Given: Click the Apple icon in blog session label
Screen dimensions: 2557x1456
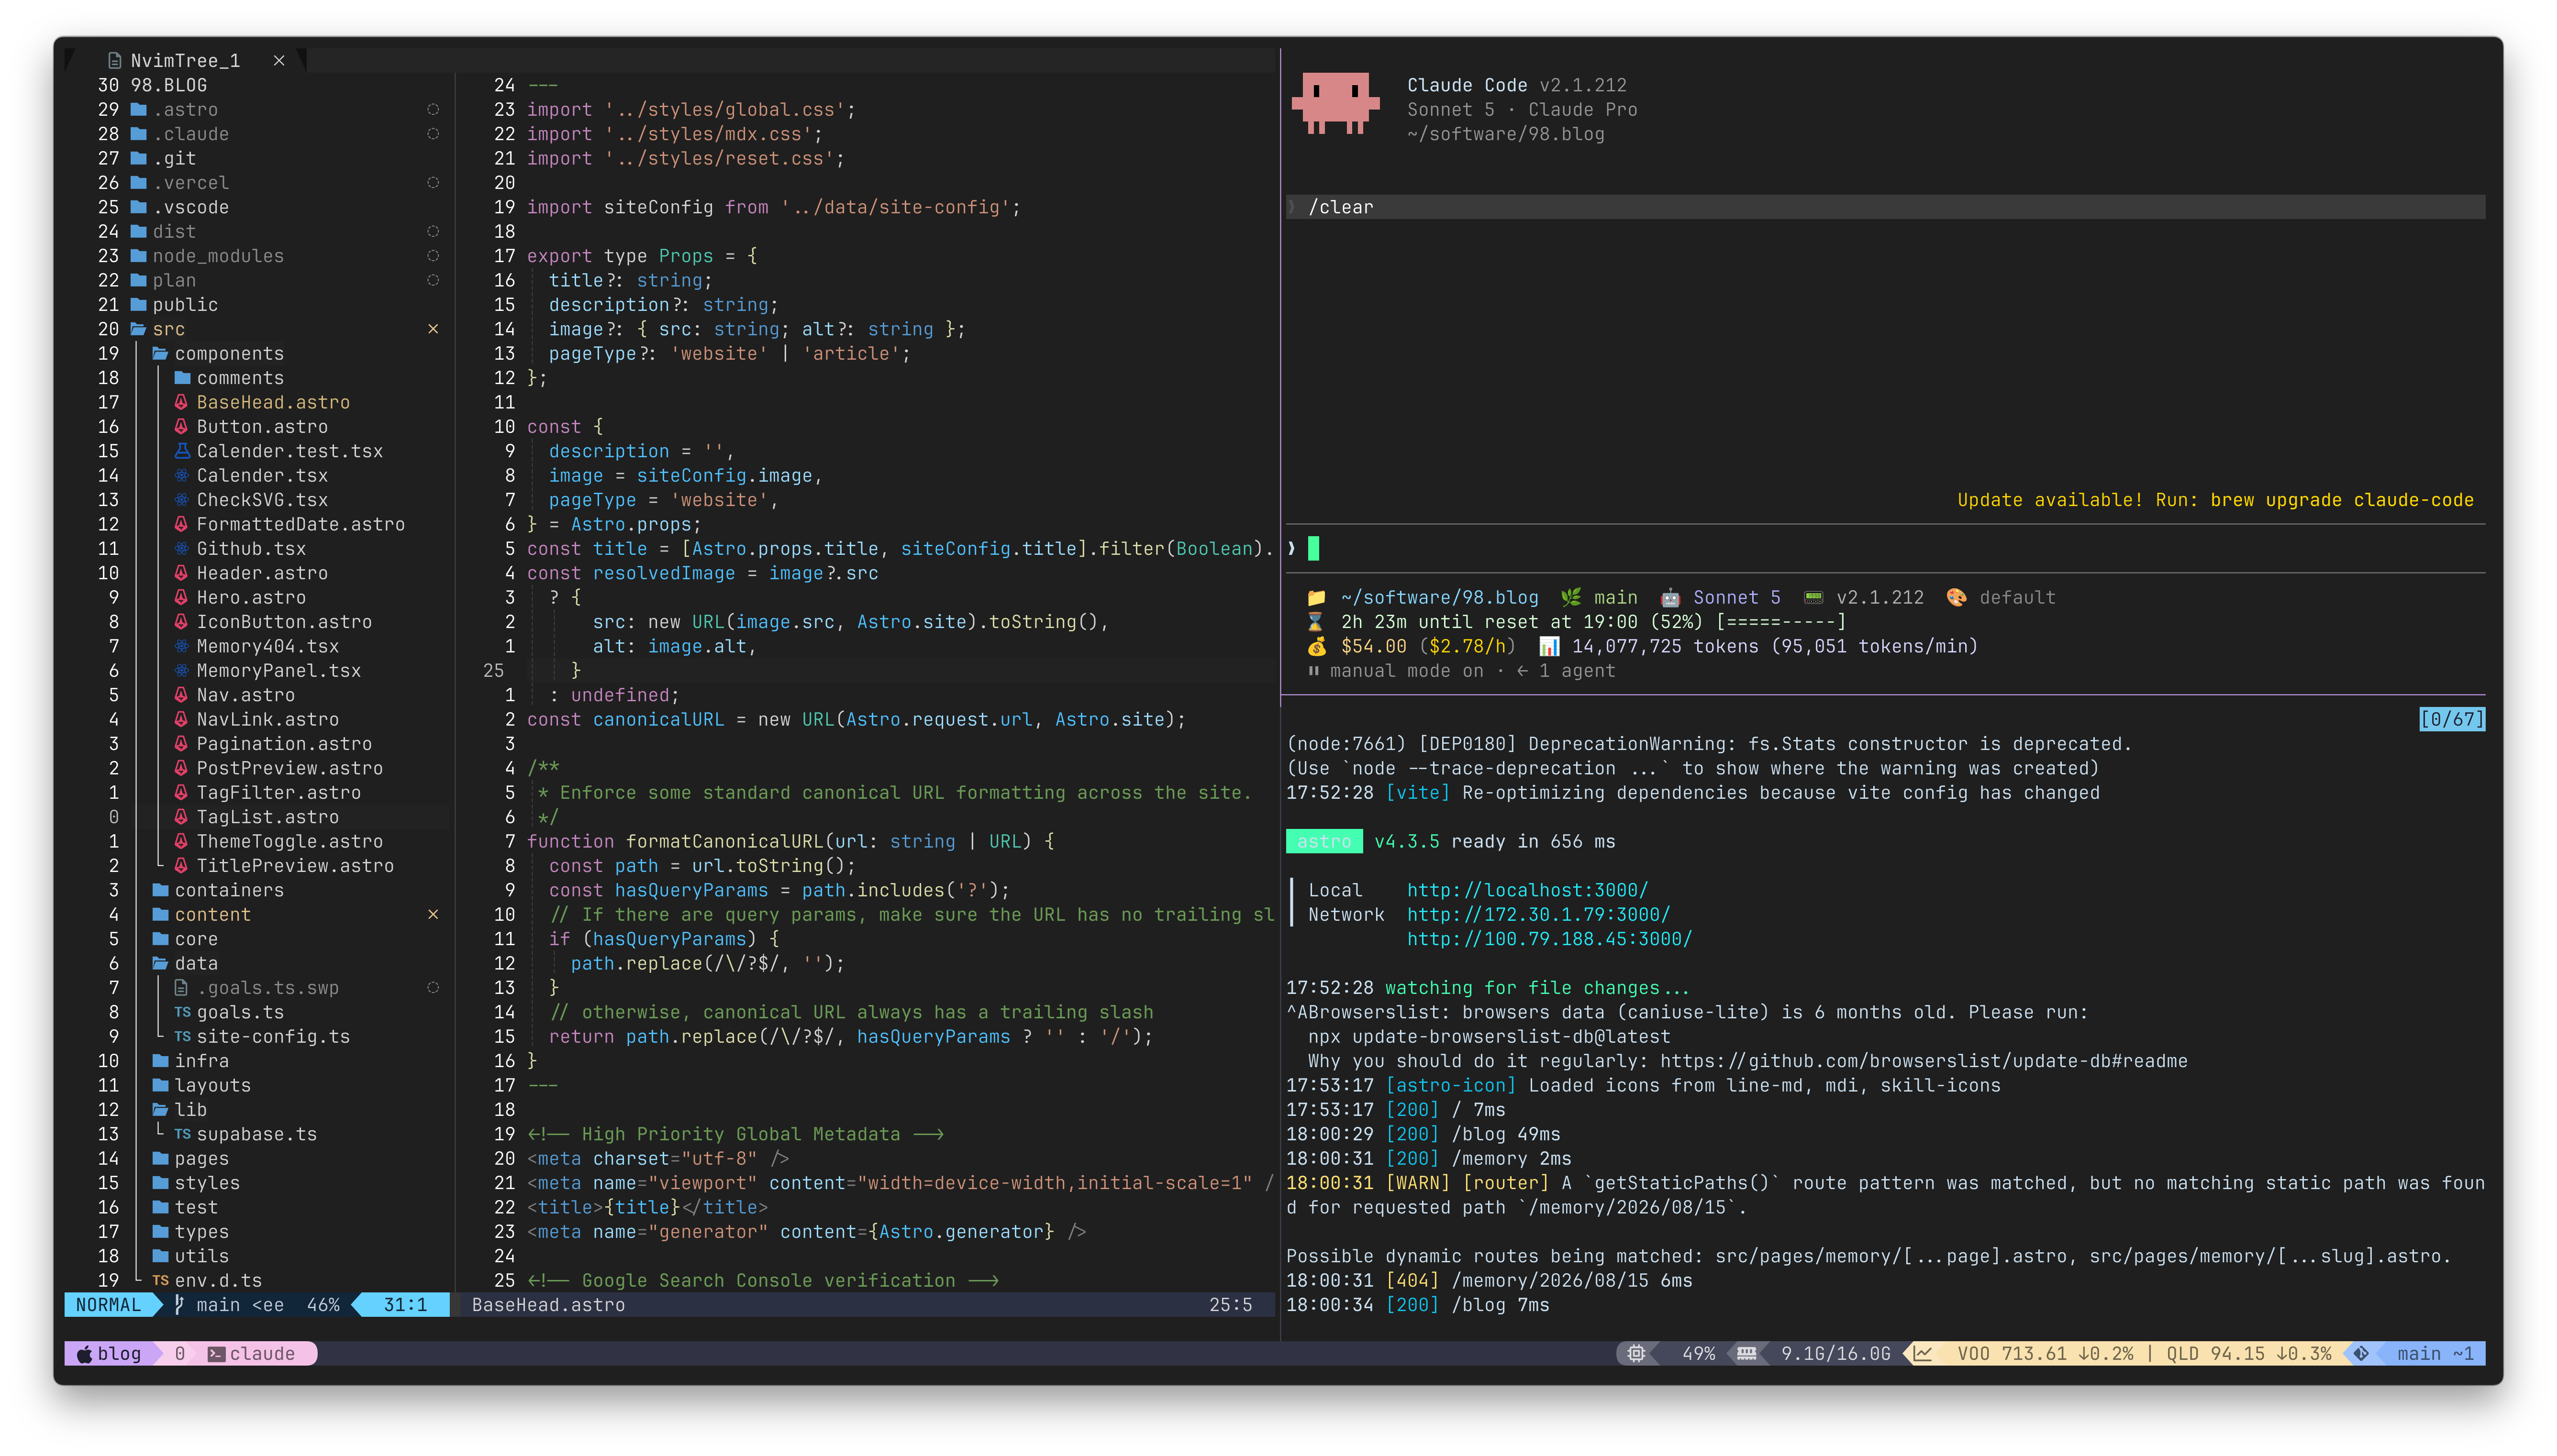Looking at the screenshot, I should click(85, 1353).
